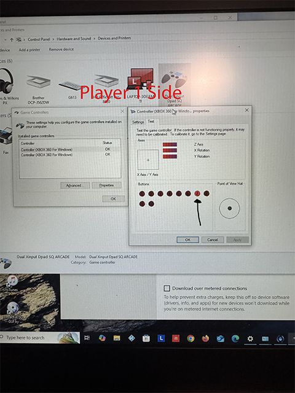The width and height of the screenshot is (295, 393).
Task: Click the Advanced button in Game Controllers
Action: 75,185
